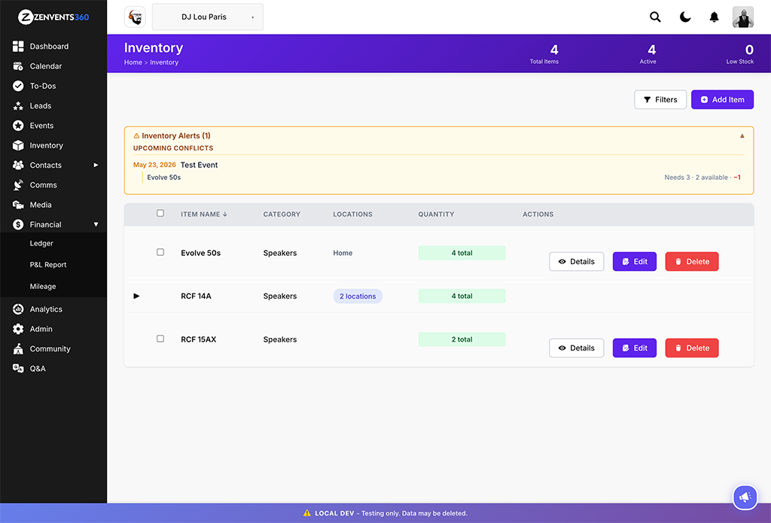Open the megaphone feedback button
The width and height of the screenshot is (771, 523).
tap(745, 497)
